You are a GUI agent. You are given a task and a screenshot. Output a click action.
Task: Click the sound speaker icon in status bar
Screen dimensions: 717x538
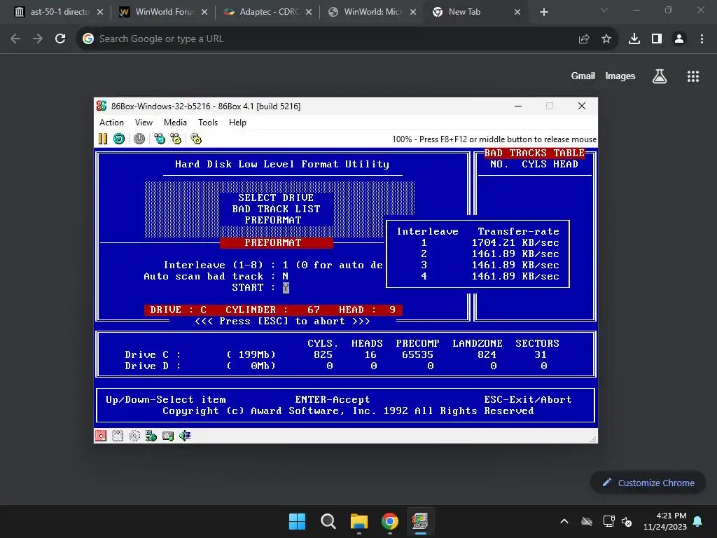pyautogui.click(x=185, y=436)
